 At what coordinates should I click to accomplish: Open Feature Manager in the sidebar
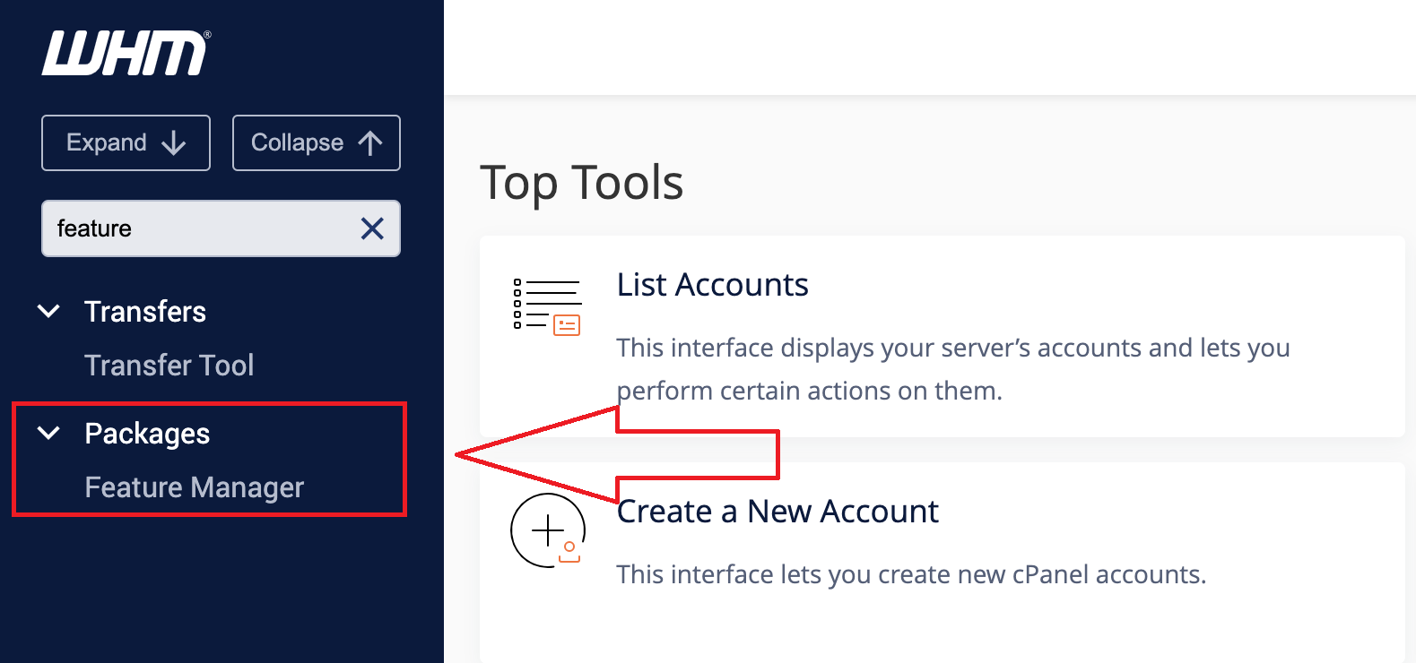tap(195, 487)
